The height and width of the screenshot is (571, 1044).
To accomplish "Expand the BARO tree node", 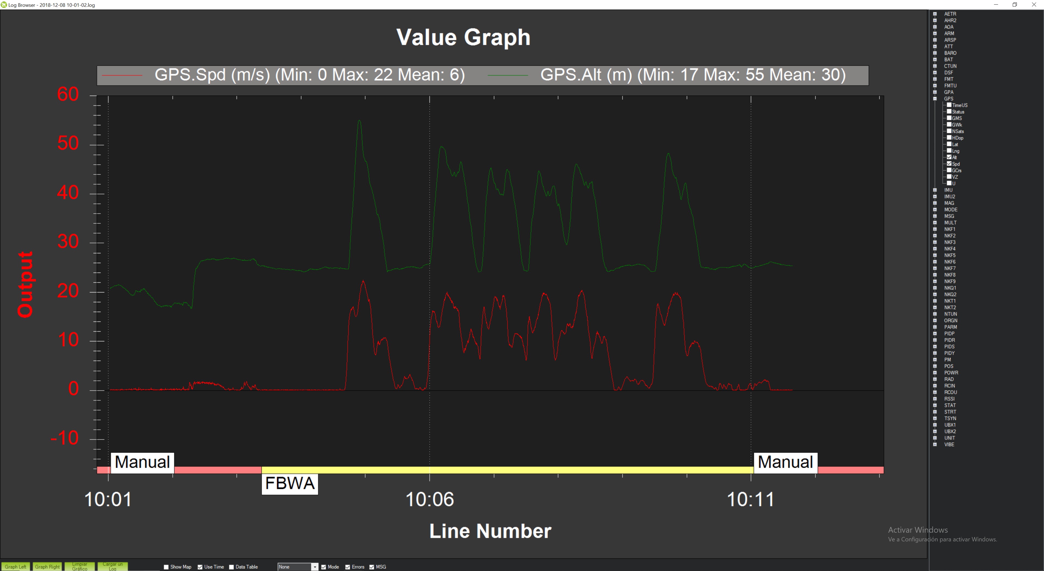I will point(935,53).
